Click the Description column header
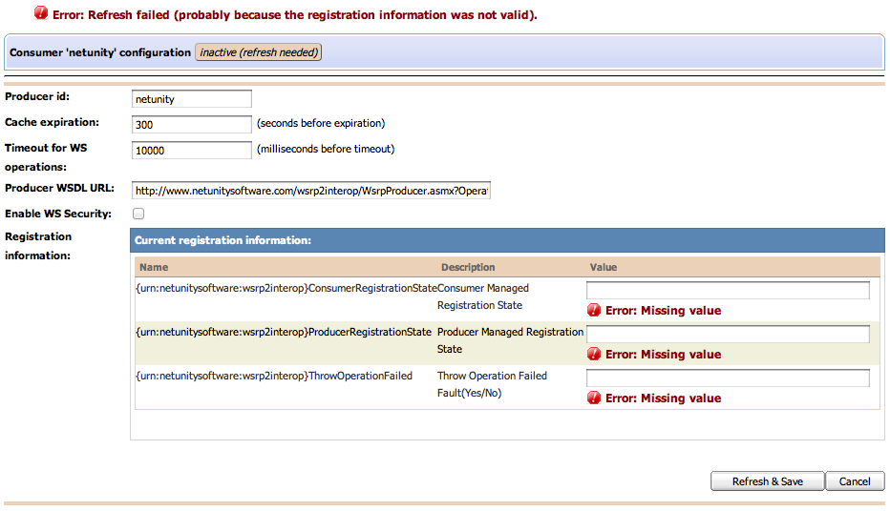Viewport: 890px width, 511px height. coord(468,268)
